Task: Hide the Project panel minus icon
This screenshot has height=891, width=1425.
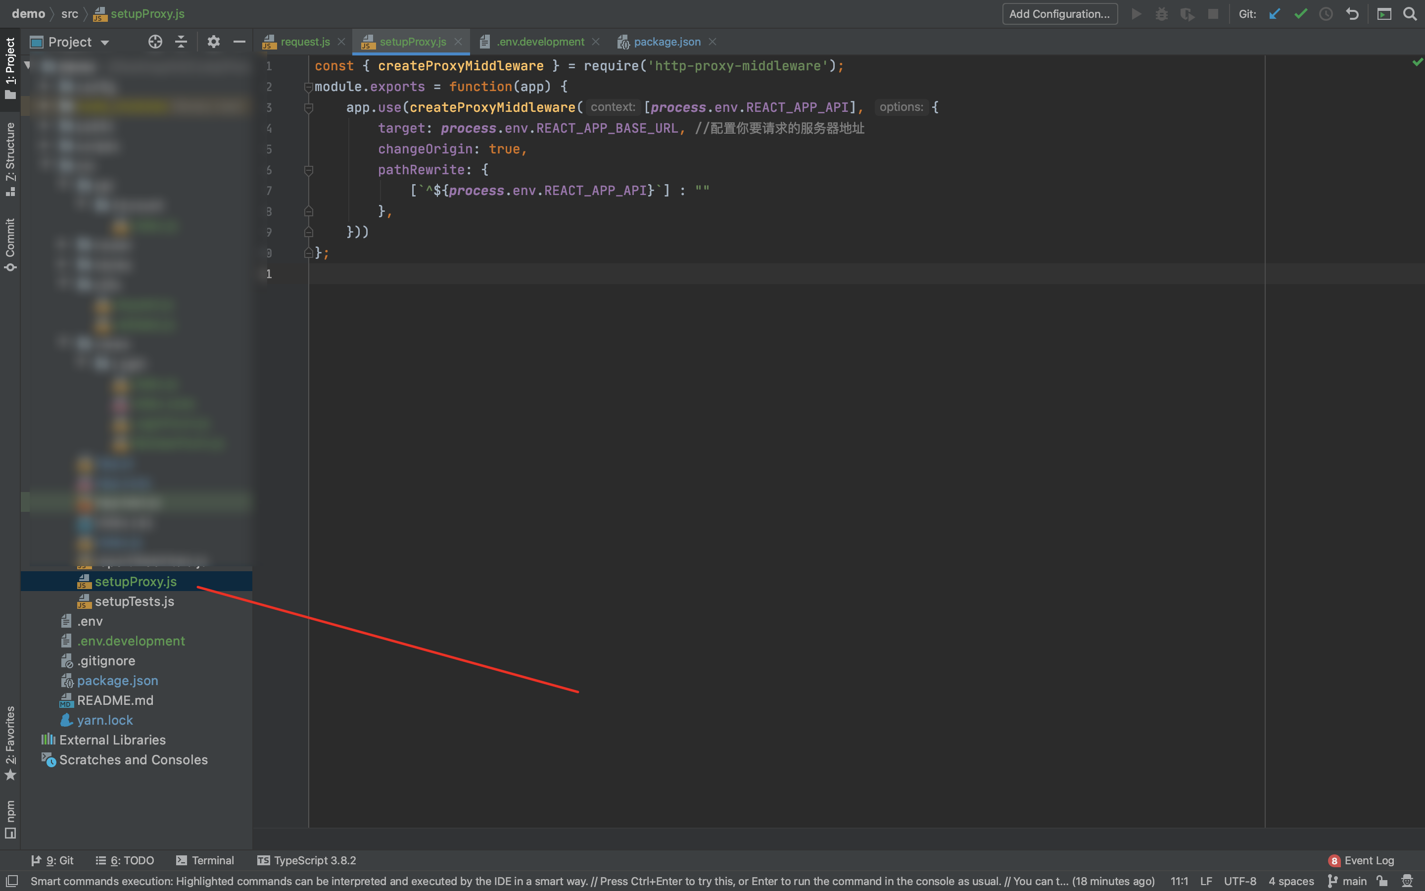Action: (x=239, y=42)
